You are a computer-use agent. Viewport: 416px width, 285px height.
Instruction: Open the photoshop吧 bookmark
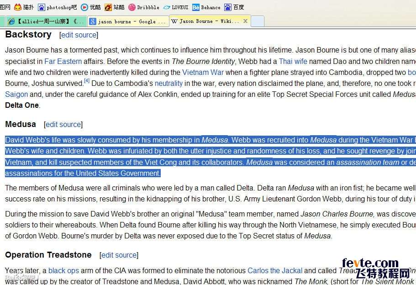(57, 7)
